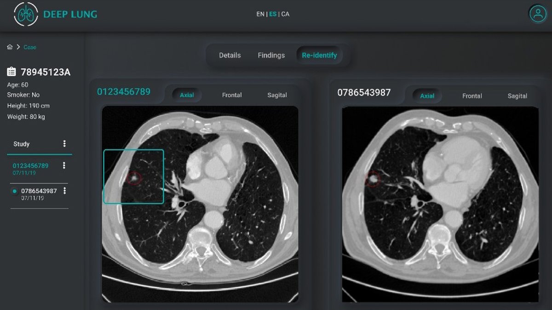Screen dimensions: 552x310
Task: Select radio dot beside study 0786543987
Action: point(15,191)
